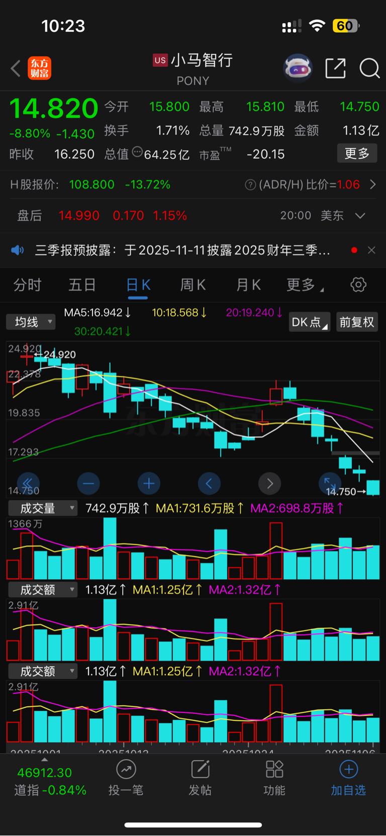Move chart one candle right
386x836 pixels.
[269, 484]
